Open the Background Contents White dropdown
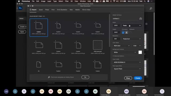This screenshot has width=171, height=96. (125, 52)
